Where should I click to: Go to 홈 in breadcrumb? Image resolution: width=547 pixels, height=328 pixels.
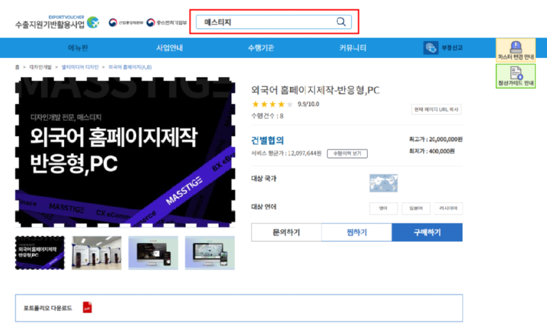click(x=17, y=67)
